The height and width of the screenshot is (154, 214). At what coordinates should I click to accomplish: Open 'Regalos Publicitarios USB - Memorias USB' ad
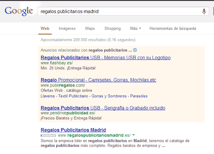coord(106,58)
